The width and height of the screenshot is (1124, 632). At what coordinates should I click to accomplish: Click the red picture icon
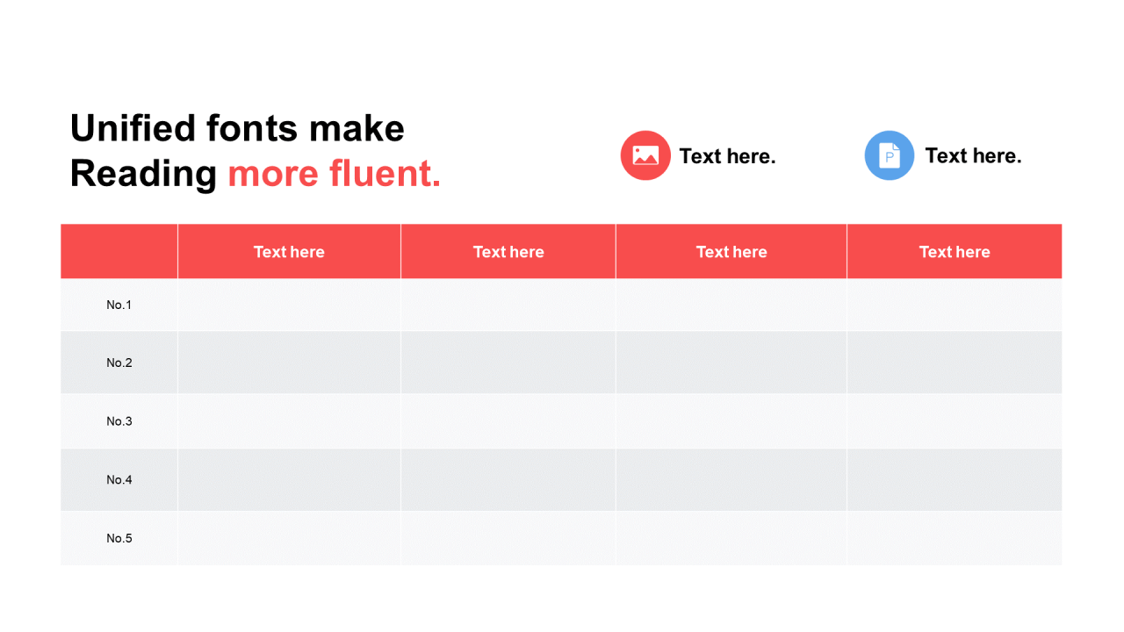[645, 155]
